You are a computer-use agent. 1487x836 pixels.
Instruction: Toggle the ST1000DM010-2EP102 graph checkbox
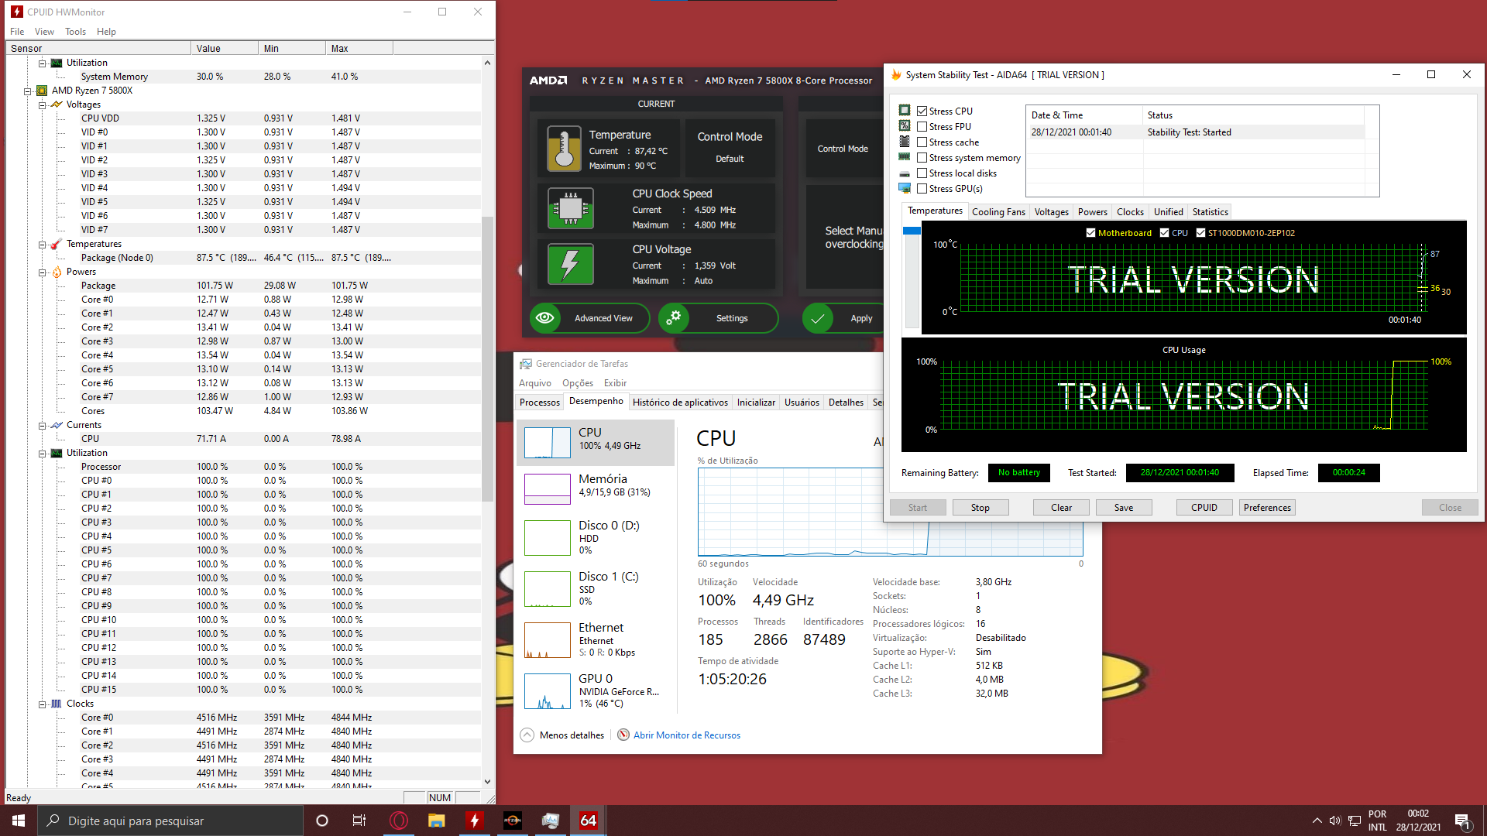click(x=1200, y=233)
